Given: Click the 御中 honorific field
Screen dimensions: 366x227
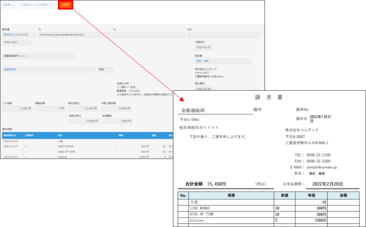Looking at the screenshot, I should coord(105,69).
